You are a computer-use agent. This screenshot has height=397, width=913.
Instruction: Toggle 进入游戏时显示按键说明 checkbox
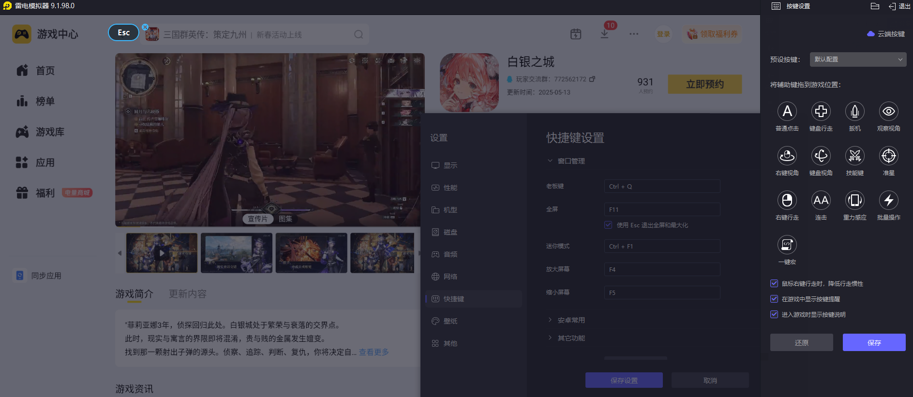click(x=774, y=314)
